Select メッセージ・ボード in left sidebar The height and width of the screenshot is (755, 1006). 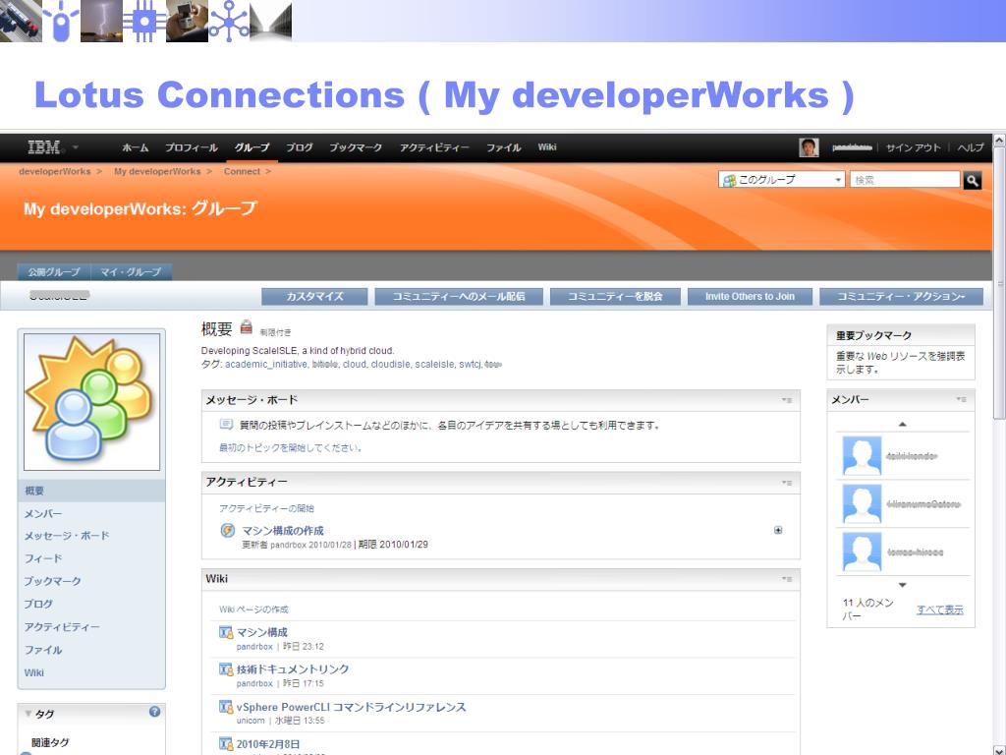tap(67, 536)
